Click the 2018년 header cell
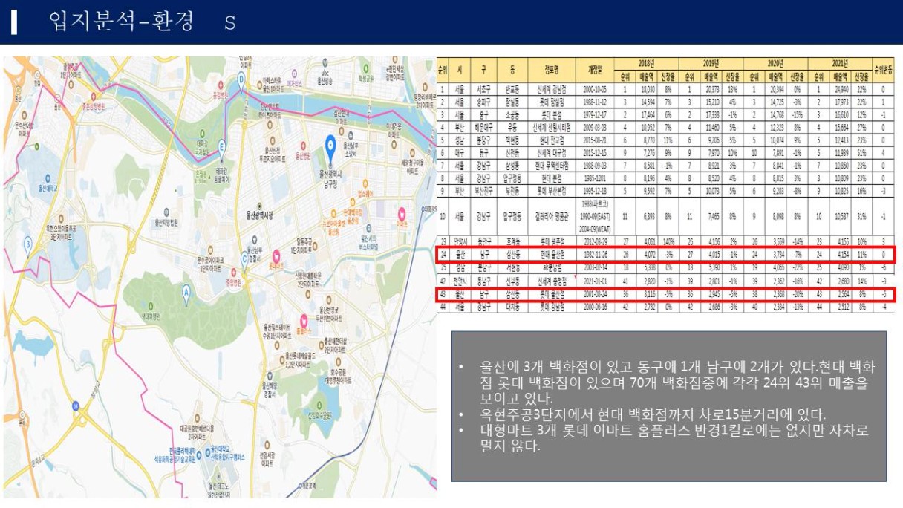This screenshot has width=903, height=508. (x=646, y=63)
